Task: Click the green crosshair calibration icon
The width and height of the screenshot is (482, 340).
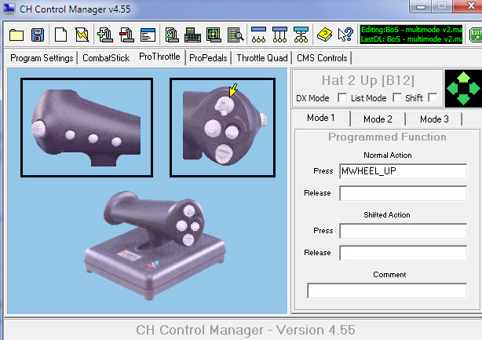Action: pyautogui.click(x=214, y=35)
